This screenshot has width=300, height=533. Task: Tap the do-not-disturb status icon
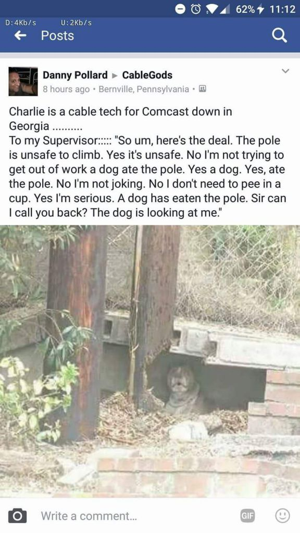pos(180,9)
